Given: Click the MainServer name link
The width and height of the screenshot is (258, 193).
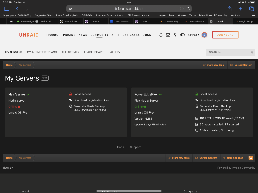Looking at the screenshot, I should click(17, 94).
